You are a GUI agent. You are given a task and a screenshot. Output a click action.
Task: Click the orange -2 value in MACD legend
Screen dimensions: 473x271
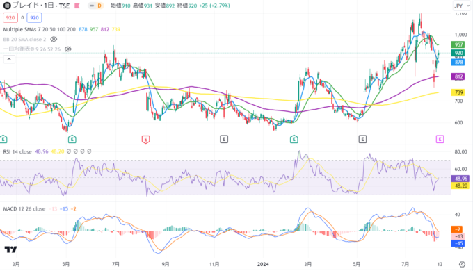(73, 209)
